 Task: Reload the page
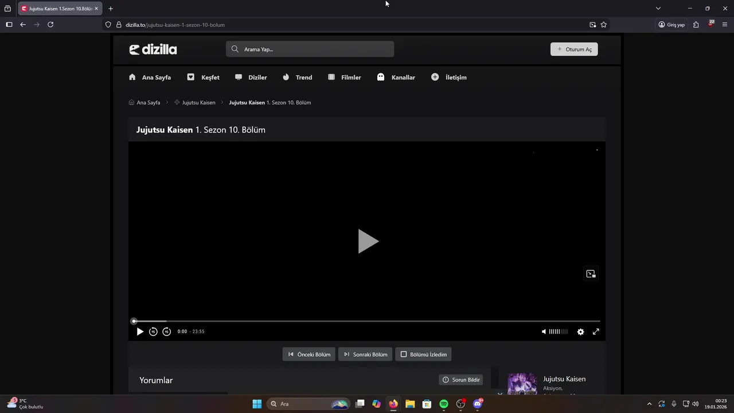pyautogui.click(x=50, y=25)
